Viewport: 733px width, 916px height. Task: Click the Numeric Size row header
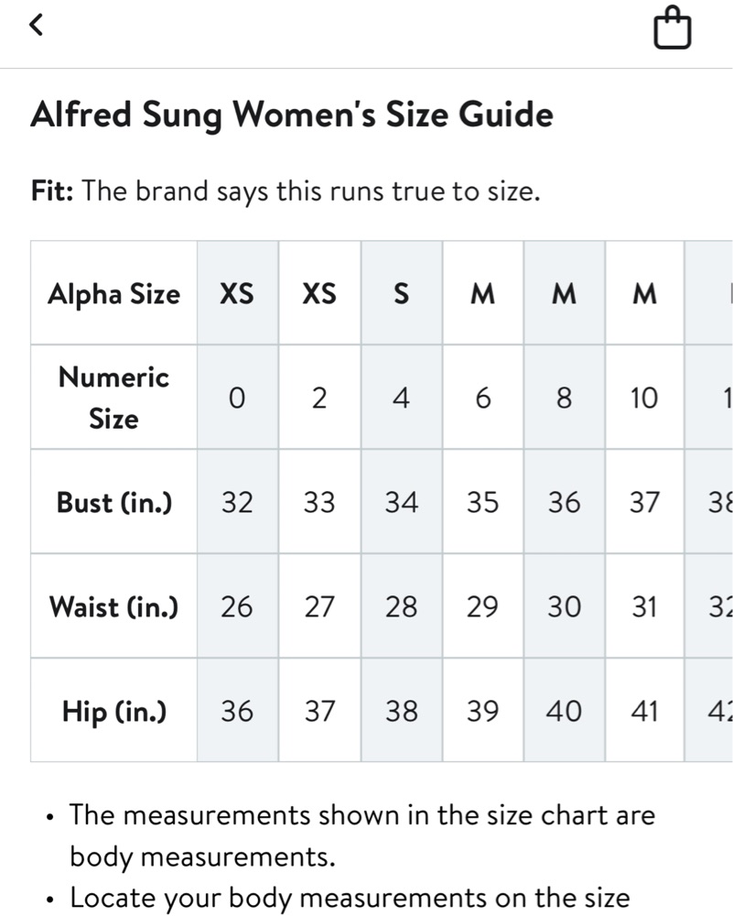click(x=113, y=398)
